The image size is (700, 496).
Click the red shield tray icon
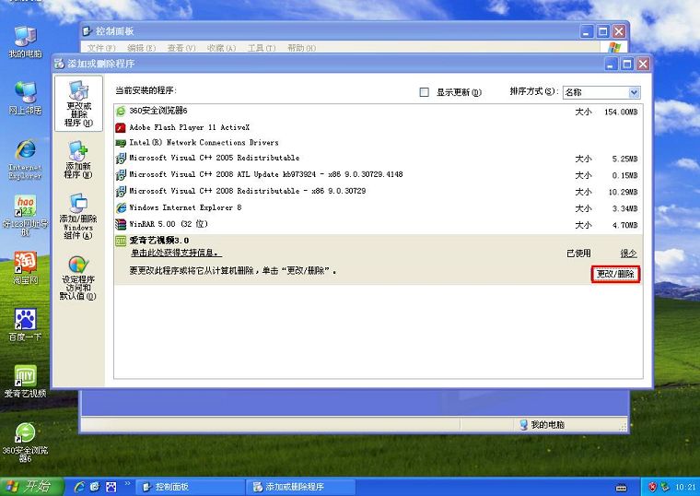[652, 487]
